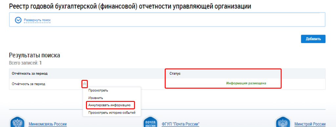
Task: Click the "Информация размещена" status text
Action: [246, 83]
